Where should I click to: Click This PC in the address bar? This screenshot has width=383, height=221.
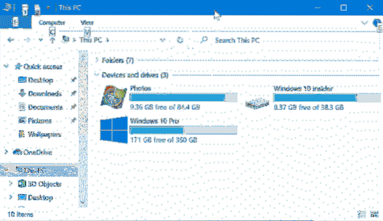pyautogui.click(x=91, y=39)
